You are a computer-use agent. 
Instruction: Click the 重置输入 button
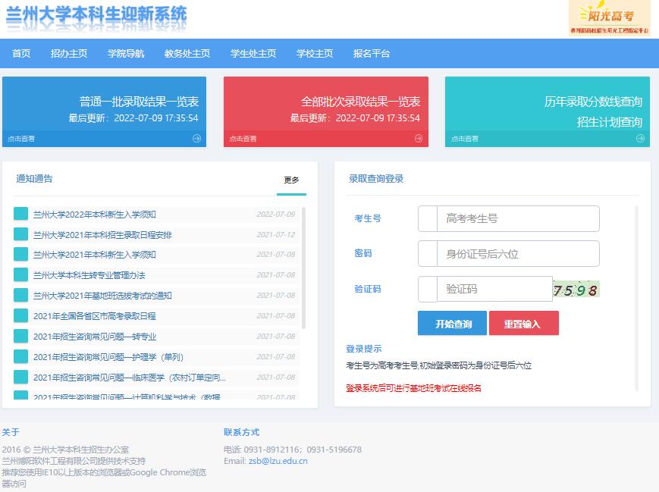pos(524,323)
